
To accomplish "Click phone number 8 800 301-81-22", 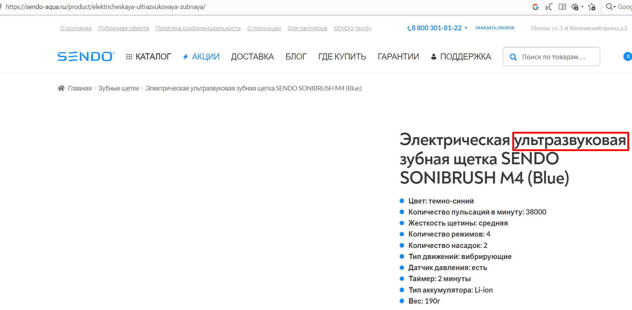I will pos(436,28).
